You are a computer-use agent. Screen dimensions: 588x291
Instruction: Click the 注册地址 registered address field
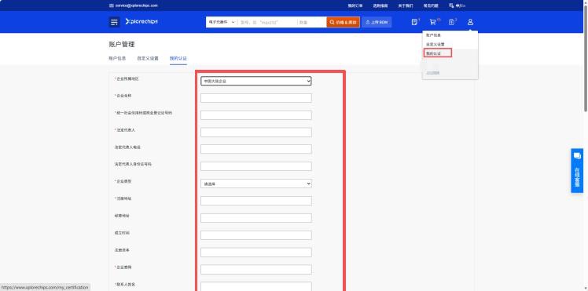click(256, 201)
